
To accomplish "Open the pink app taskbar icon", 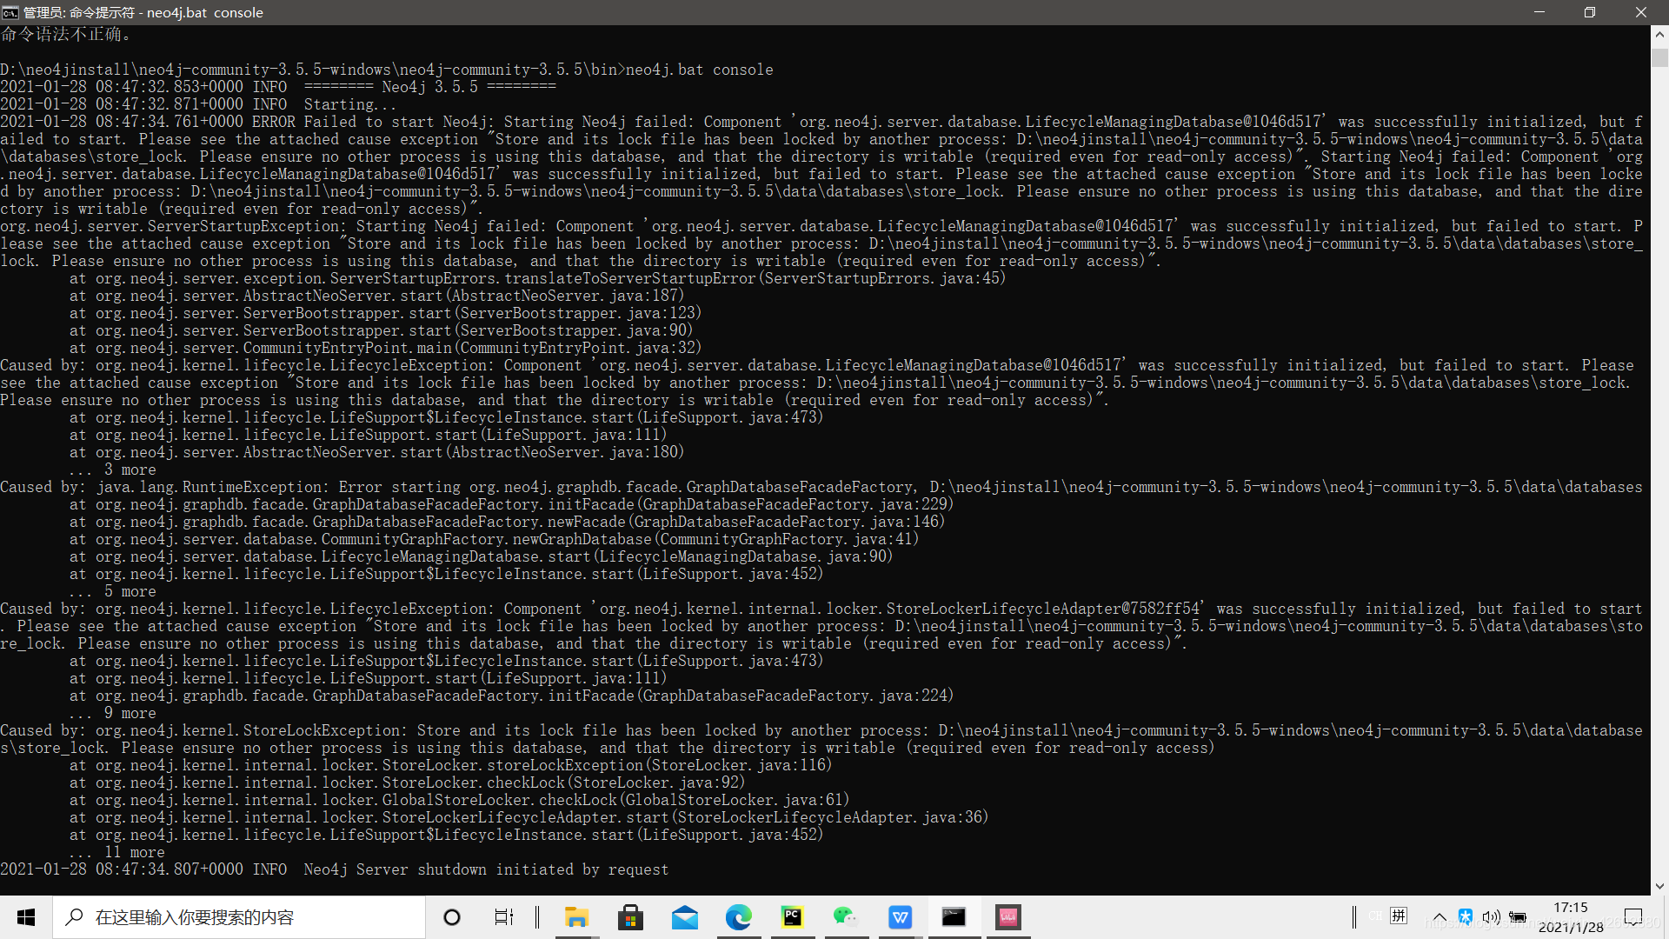I will 1007,917.
